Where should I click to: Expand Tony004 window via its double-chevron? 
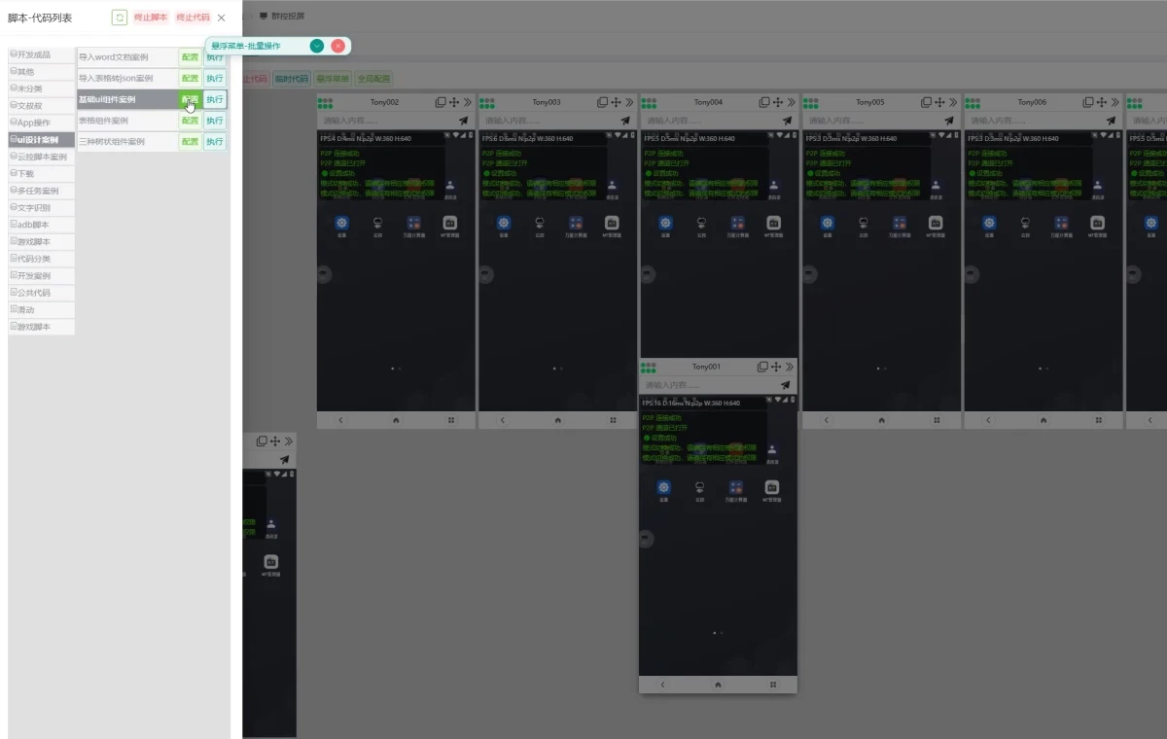point(789,101)
